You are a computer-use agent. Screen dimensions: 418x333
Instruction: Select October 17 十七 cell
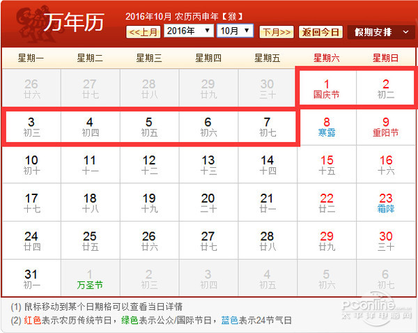31,202
